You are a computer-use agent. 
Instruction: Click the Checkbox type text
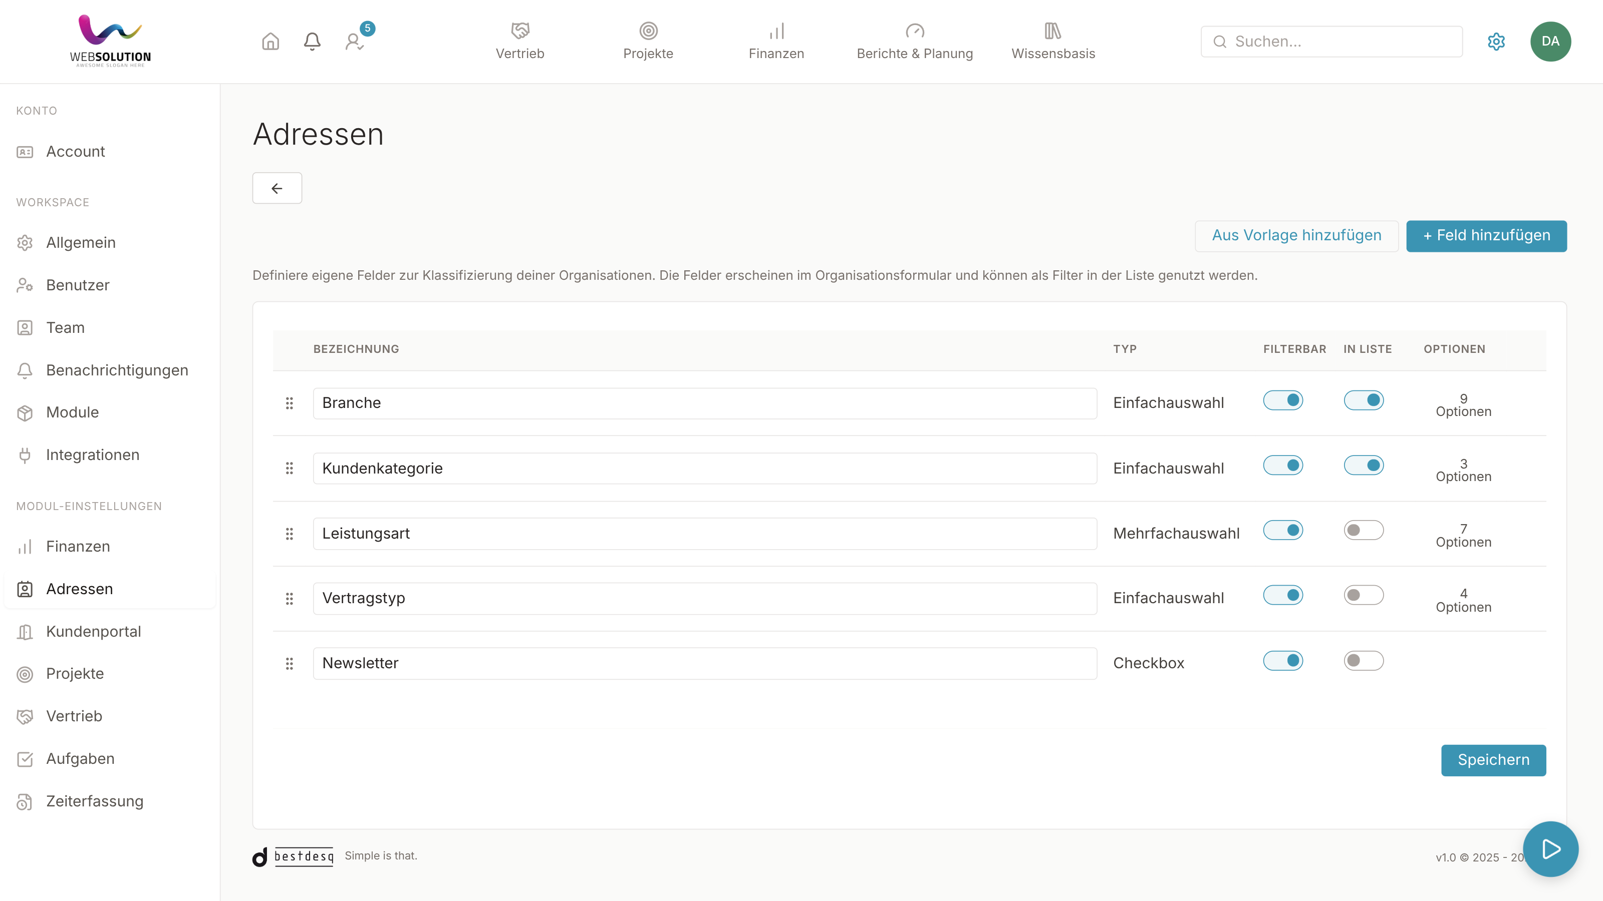(x=1148, y=663)
